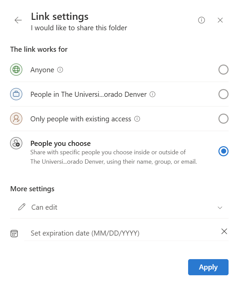Image resolution: width=239 pixels, height=285 pixels.
Task: Expand permissions with the chevron arrow
Action: [x=220, y=208]
